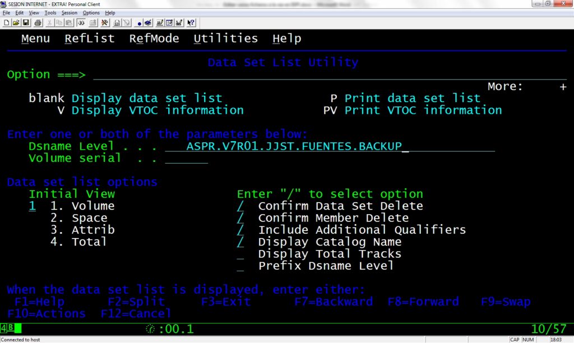Open the Tools menu in menu bar
Viewport: 574px width, 343px height.
click(x=50, y=12)
